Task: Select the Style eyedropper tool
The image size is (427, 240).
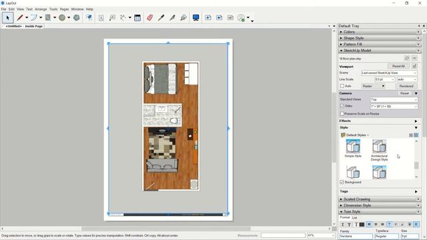Action: click(161, 18)
